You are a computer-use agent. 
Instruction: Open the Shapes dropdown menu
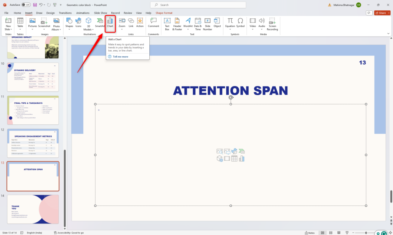coord(69,22)
